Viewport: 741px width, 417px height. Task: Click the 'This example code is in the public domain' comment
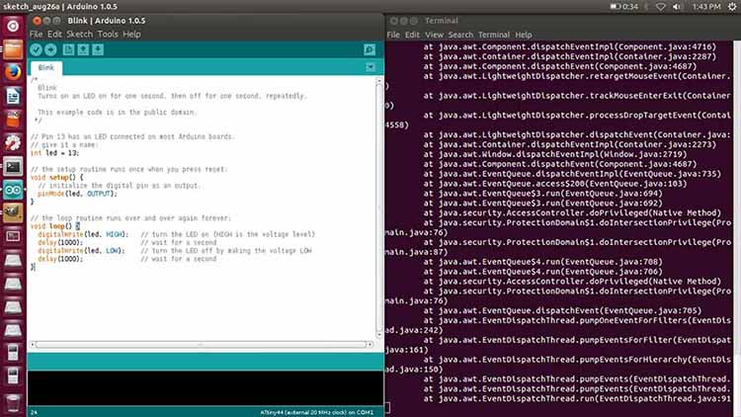118,112
